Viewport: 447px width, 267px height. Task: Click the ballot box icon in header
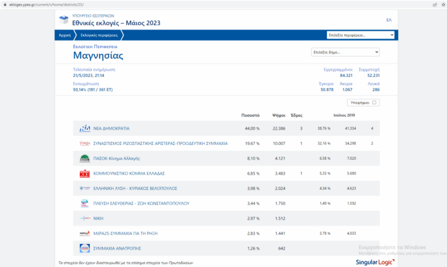pyautogui.click(x=62, y=21)
